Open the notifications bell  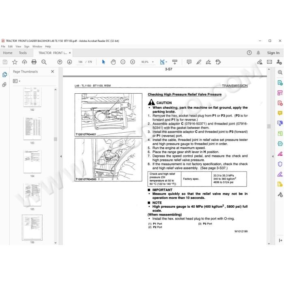coord(258,53)
